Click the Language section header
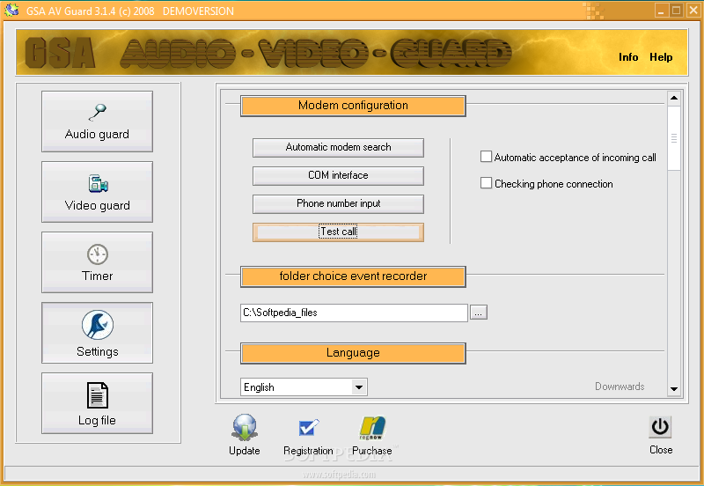 tap(354, 353)
